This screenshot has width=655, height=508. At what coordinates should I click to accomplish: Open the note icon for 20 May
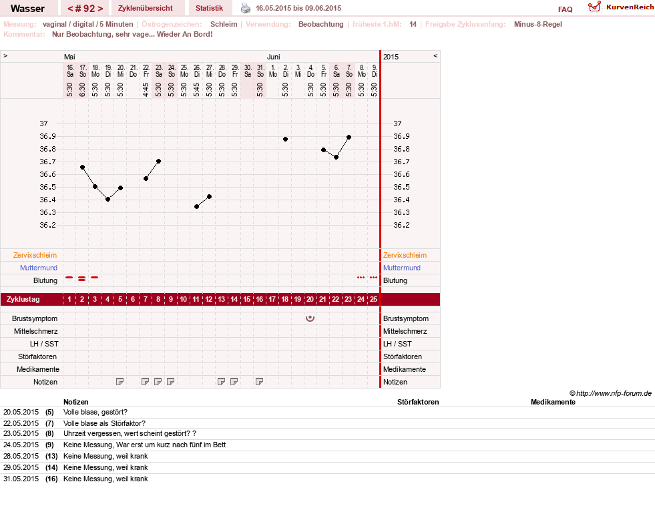(120, 381)
